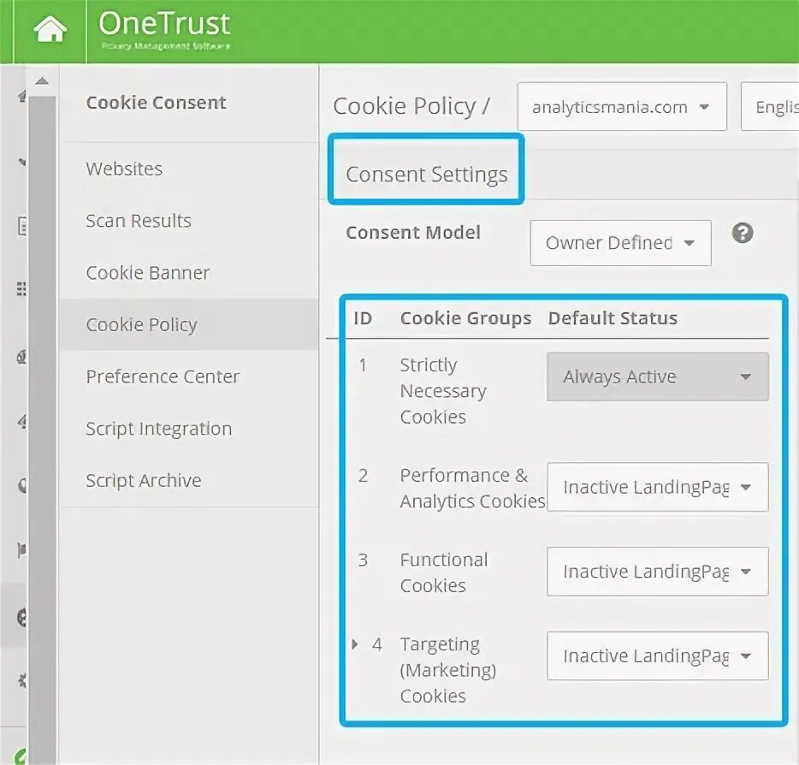Select the Consent Settings tab
The image size is (799, 765).
(x=427, y=175)
